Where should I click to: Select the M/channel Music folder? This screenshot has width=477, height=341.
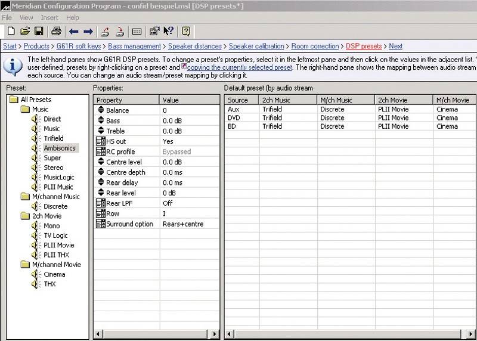56,197
